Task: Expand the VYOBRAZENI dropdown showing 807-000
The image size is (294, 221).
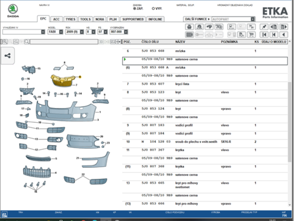Action: click(x=126, y=32)
